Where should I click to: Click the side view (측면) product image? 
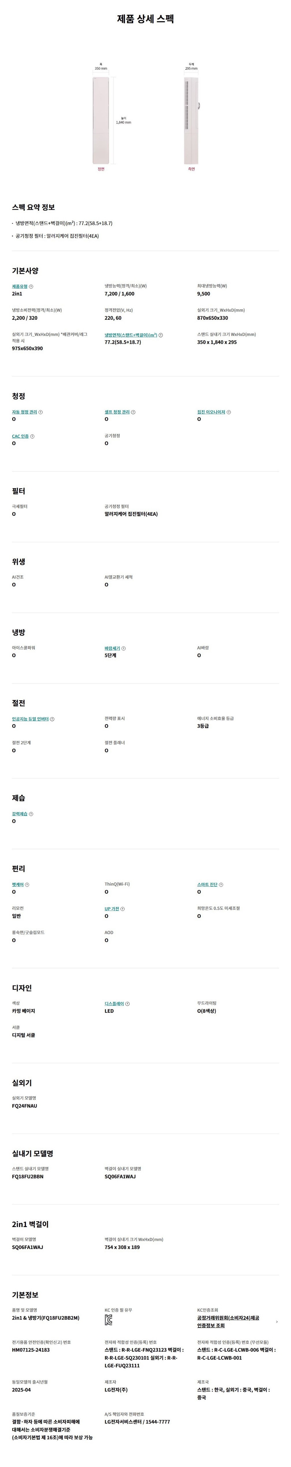point(191,121)
